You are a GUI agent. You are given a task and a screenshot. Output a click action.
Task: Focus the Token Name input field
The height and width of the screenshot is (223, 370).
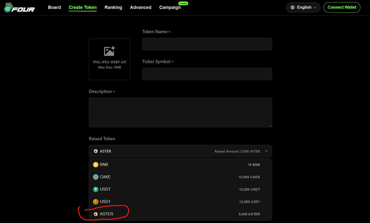click(207, 44)
